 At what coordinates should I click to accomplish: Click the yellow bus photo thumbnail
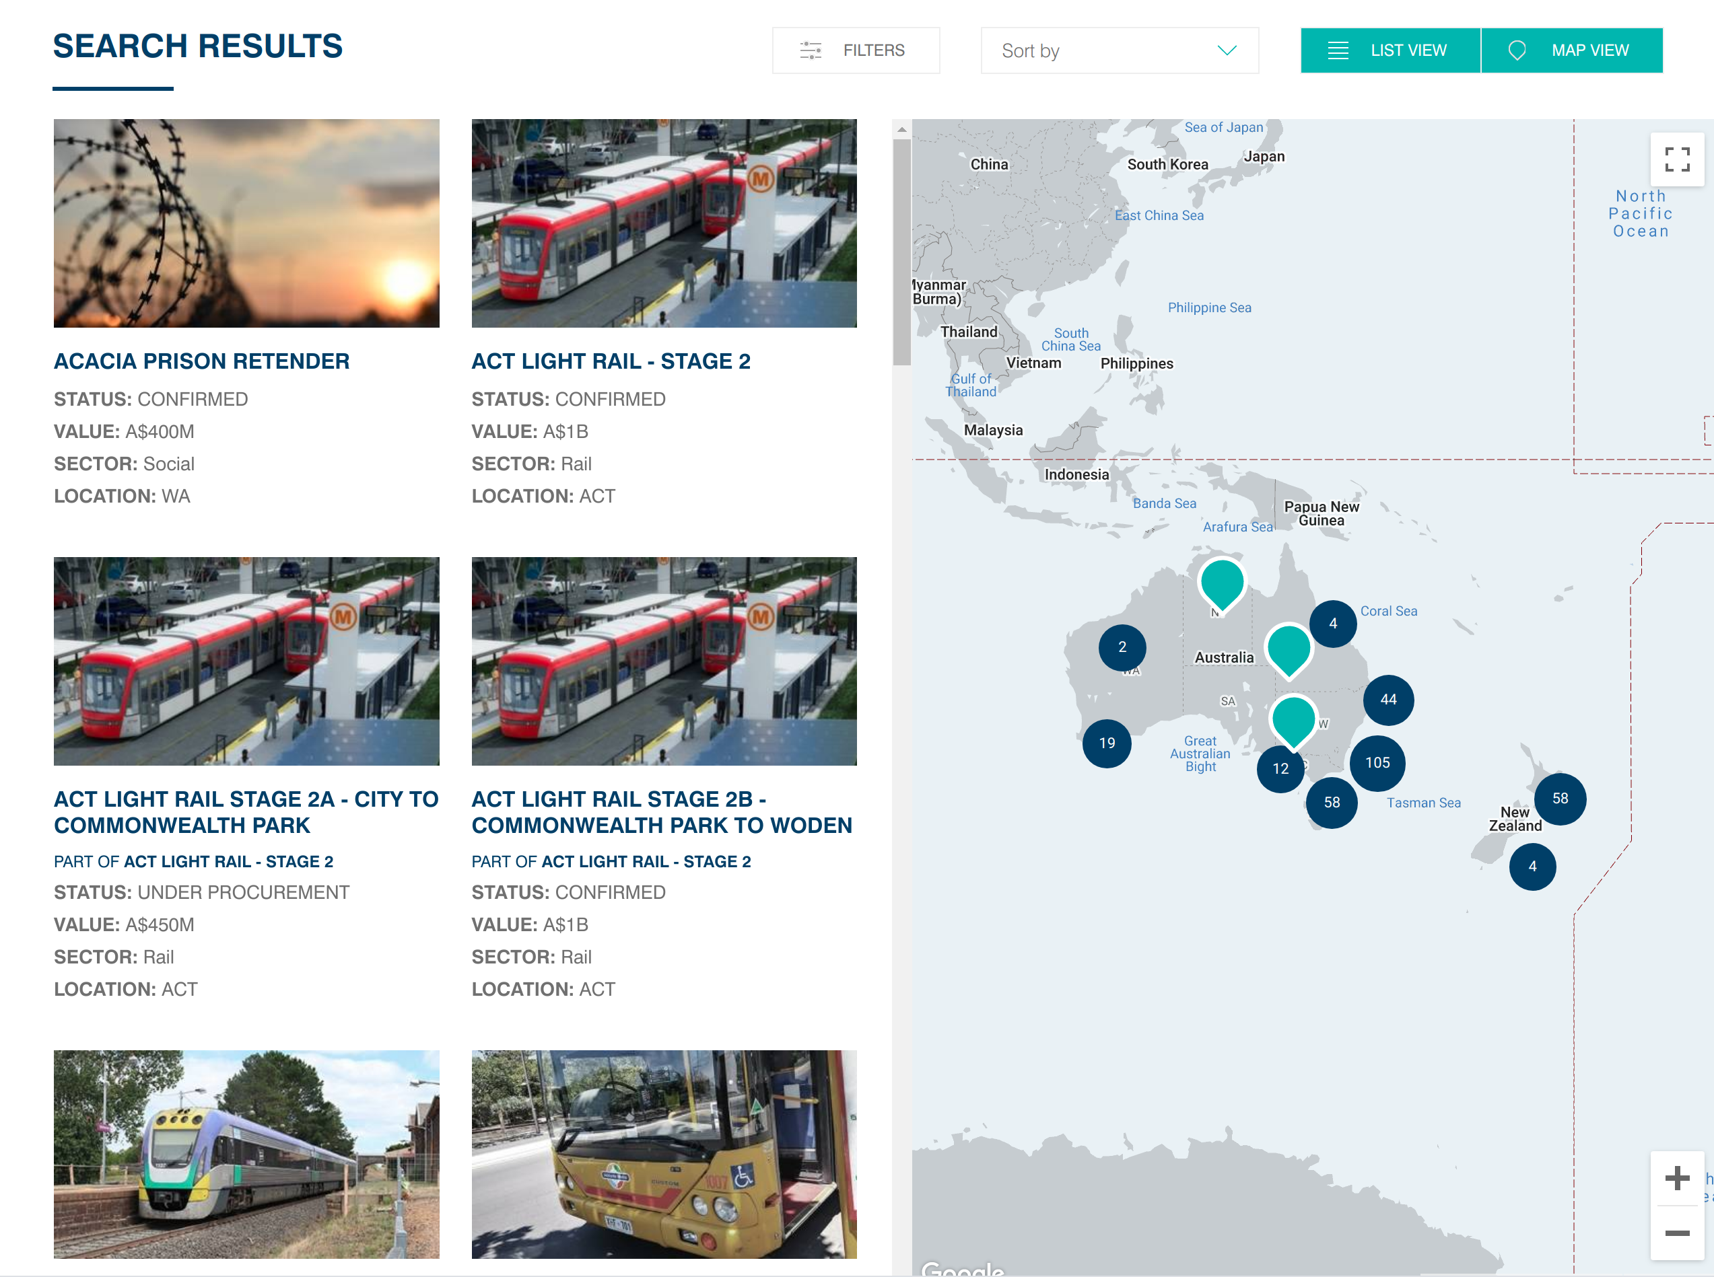[663, 1155]
